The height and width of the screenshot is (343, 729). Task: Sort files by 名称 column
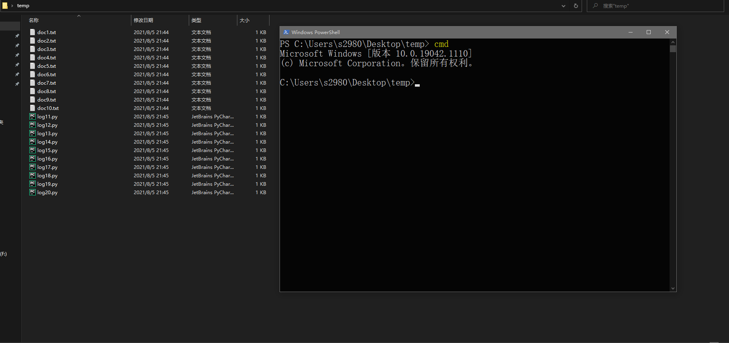[34, 20]
